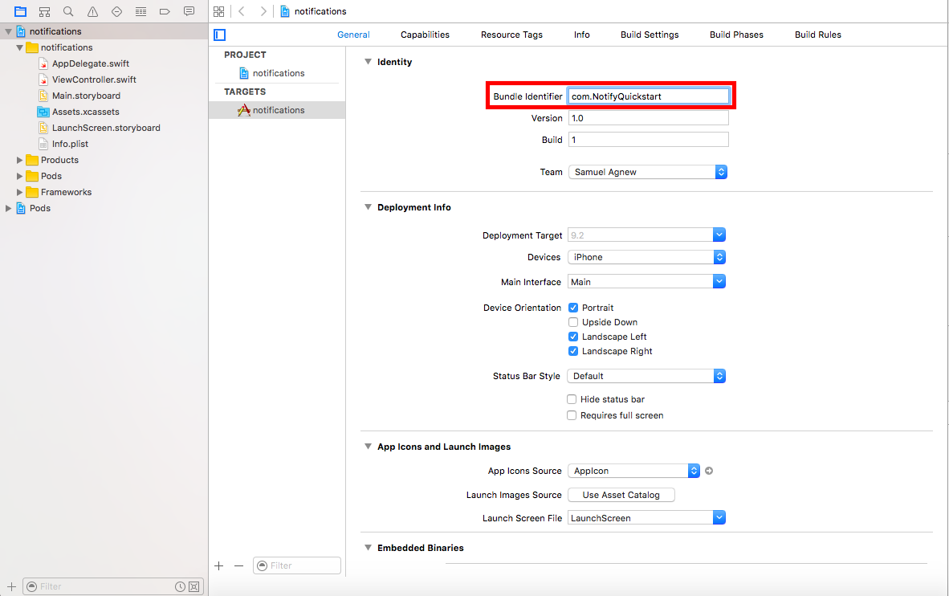
Task: Expand the Frameworks folder
Action: pyautogui.click(x=19, y=192)
